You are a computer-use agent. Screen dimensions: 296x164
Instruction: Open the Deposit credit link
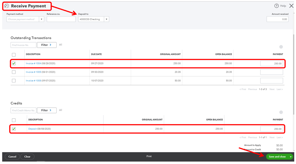point(32,129)
